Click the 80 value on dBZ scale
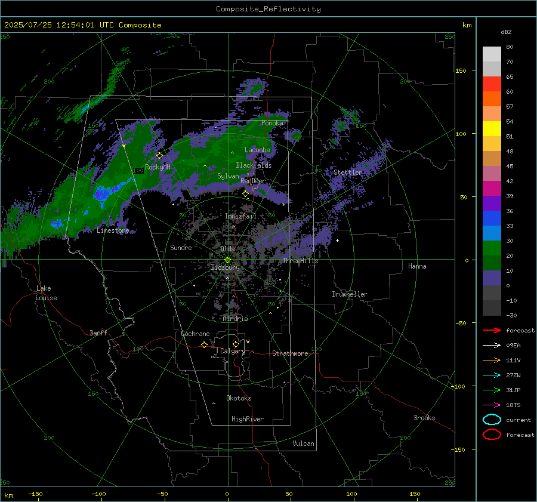The height and width of the screenshot is (502, 537). point(510,47)
